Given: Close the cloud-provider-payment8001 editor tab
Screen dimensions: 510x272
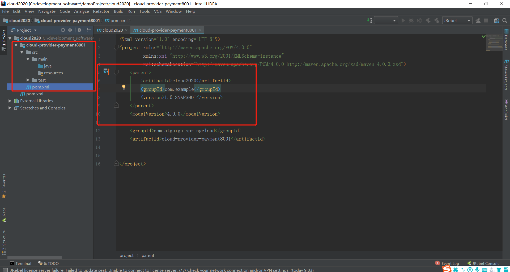Looking at the screenshot, I should pos(200,30).
